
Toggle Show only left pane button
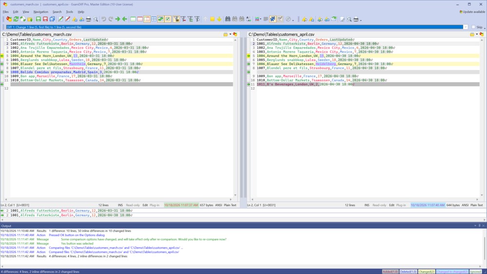tap(133, 19)
